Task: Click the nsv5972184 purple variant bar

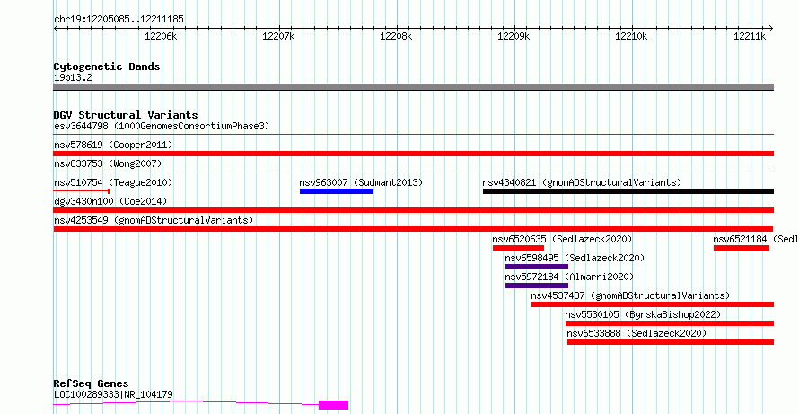Action: (x=537, y=286)
